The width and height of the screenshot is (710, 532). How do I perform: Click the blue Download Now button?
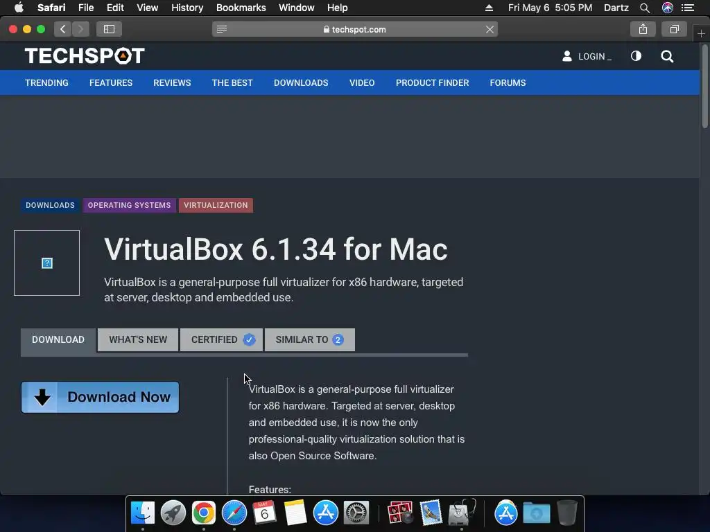pyautogui.click(x=100, y=397)
